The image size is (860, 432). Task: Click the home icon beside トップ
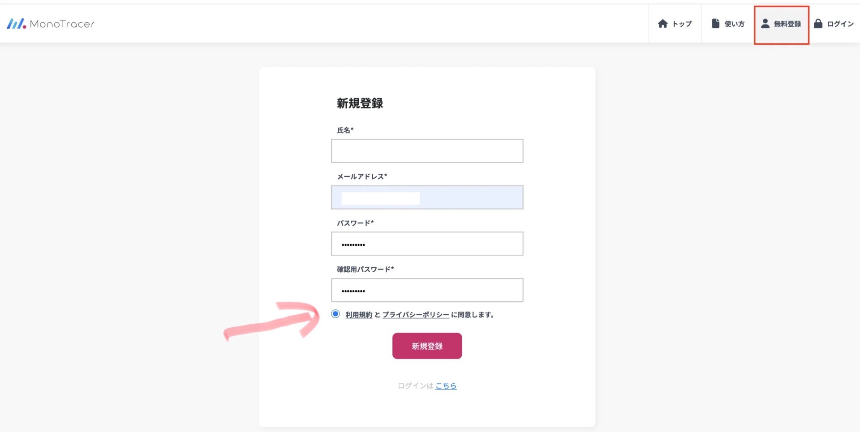pos(663,24)
